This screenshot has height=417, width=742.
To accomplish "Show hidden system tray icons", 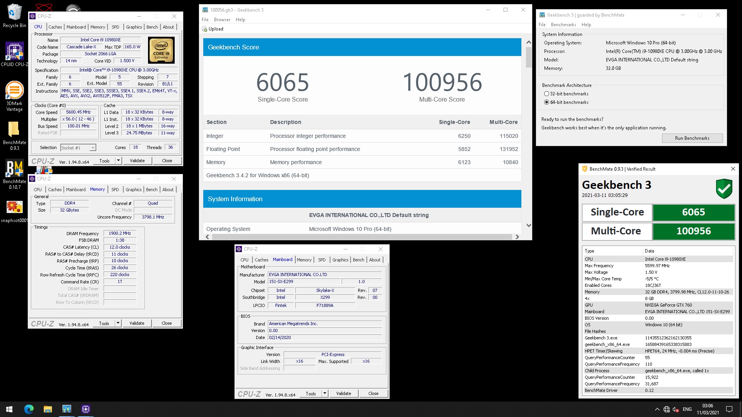I will point(657,409).
